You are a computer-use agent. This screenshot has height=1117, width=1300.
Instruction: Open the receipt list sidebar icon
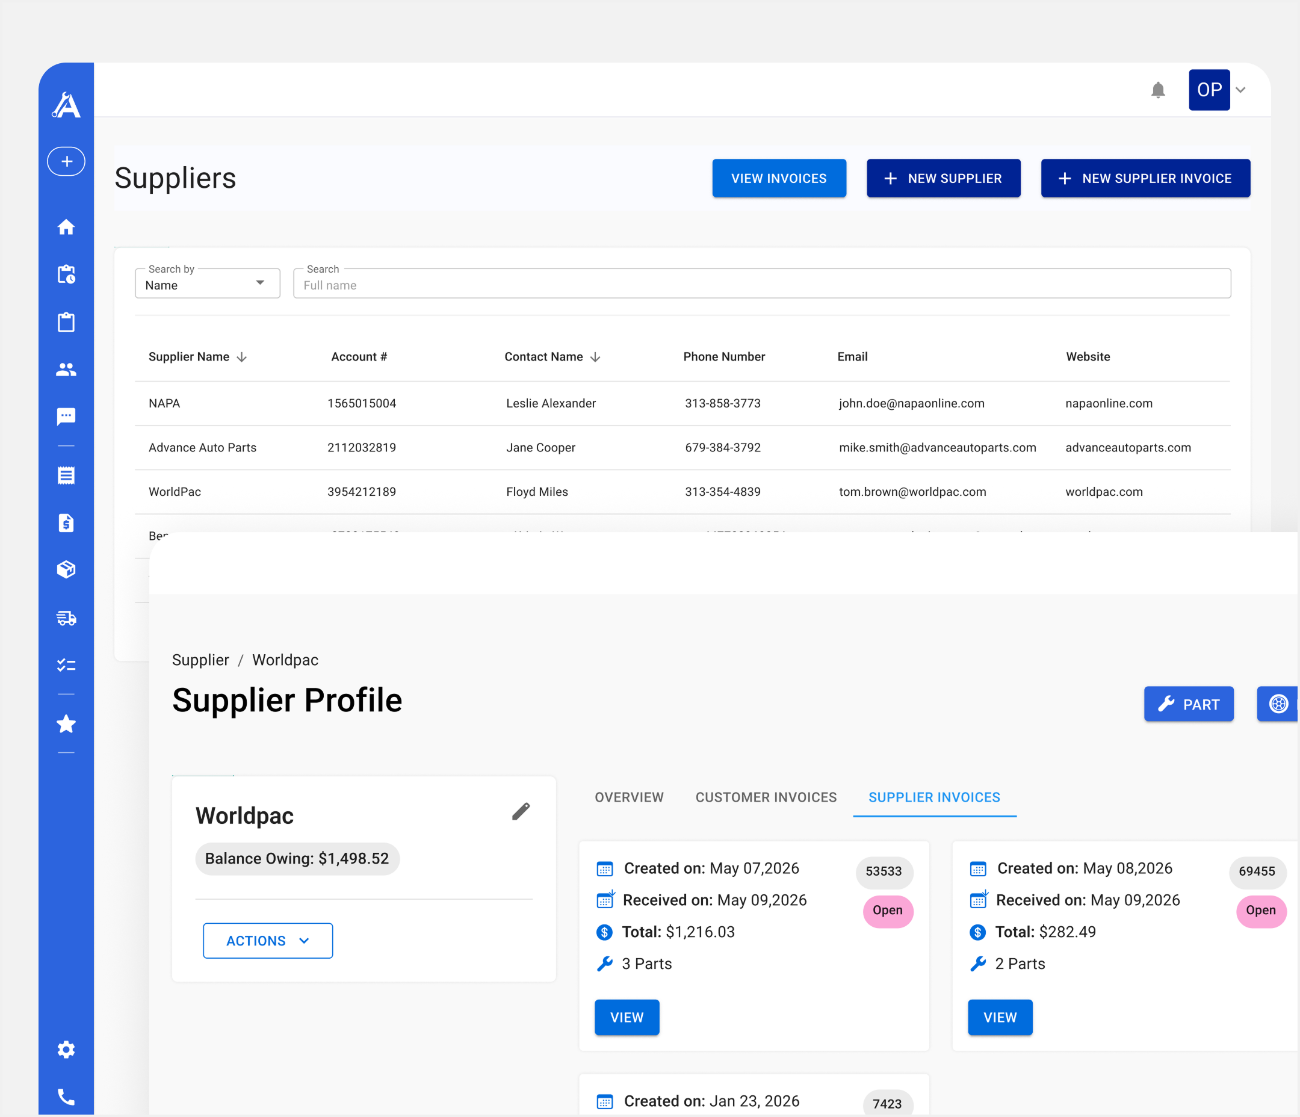66,475
